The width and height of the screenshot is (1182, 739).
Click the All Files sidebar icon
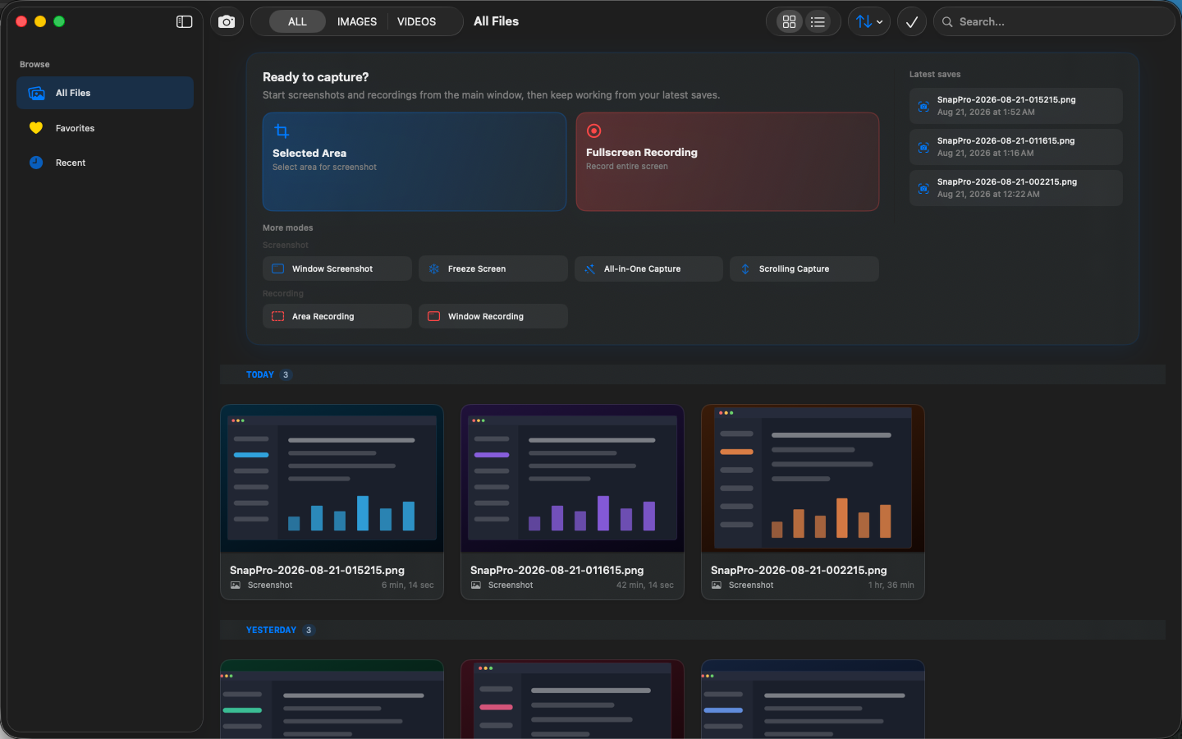tap(36, 93)
